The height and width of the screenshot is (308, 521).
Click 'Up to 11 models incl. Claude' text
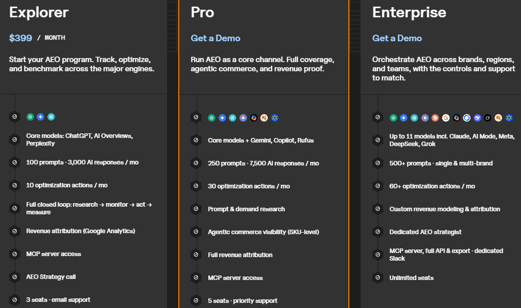point(452,140)
